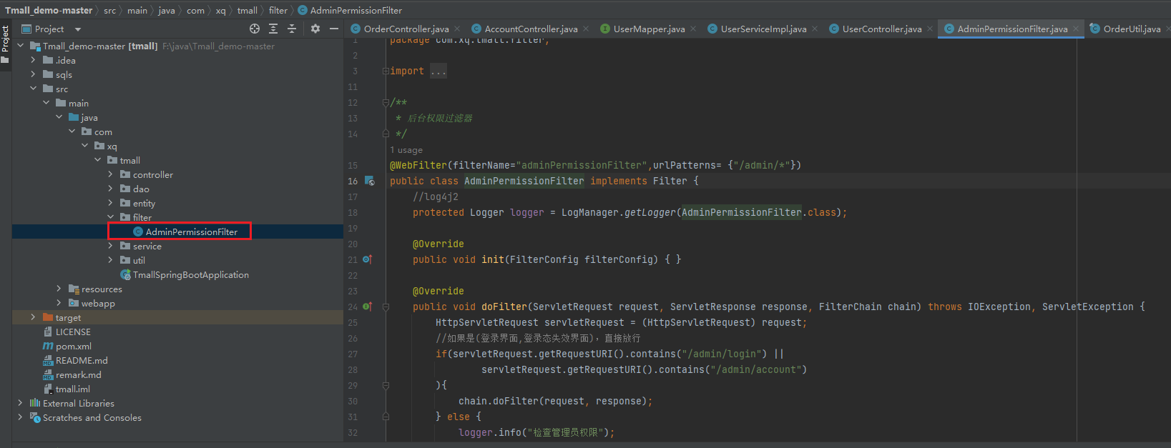The image size is (1171, 448).
Task: Click the implements gutter icon beside init method
Action: click(367, 259)
